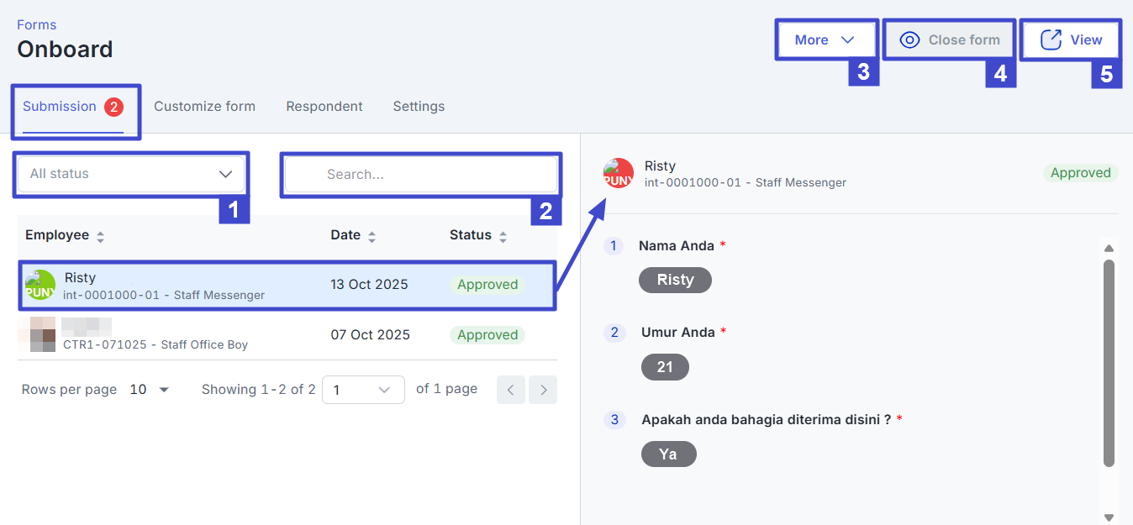
Task: Switch to the Customize form tab
Action: pos(204,107)
